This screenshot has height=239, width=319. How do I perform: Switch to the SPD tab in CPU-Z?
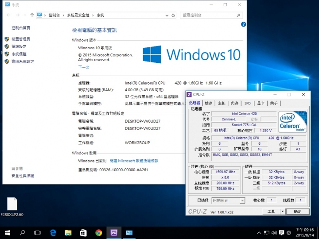click(x=248, y=103)
